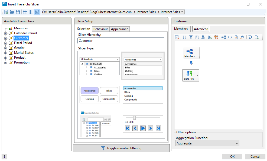Click the members tree node icon in toolbar
Viewport: 267px width, 161px height.
(224, 37)
